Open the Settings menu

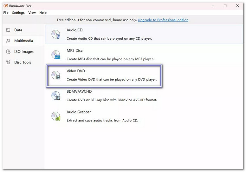point(18,13)
